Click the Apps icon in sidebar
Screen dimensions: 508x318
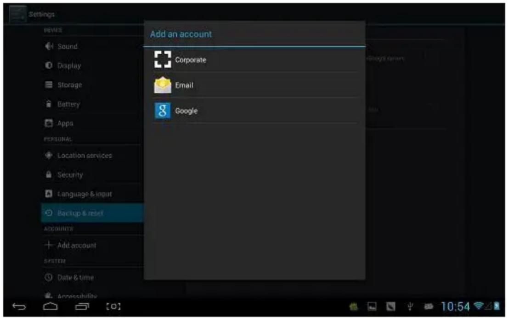(49, 123)
